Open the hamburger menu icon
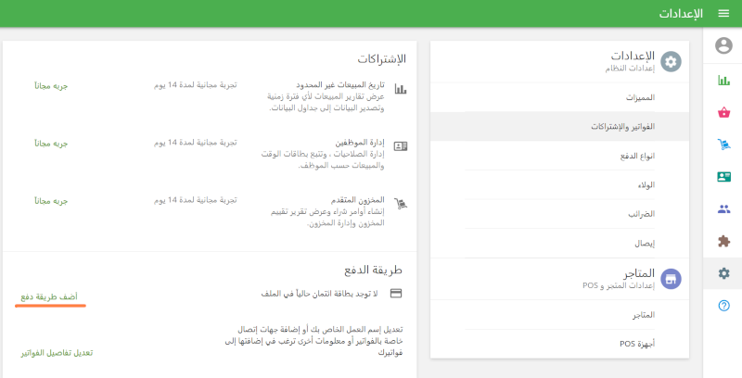 tap(723, 13)
